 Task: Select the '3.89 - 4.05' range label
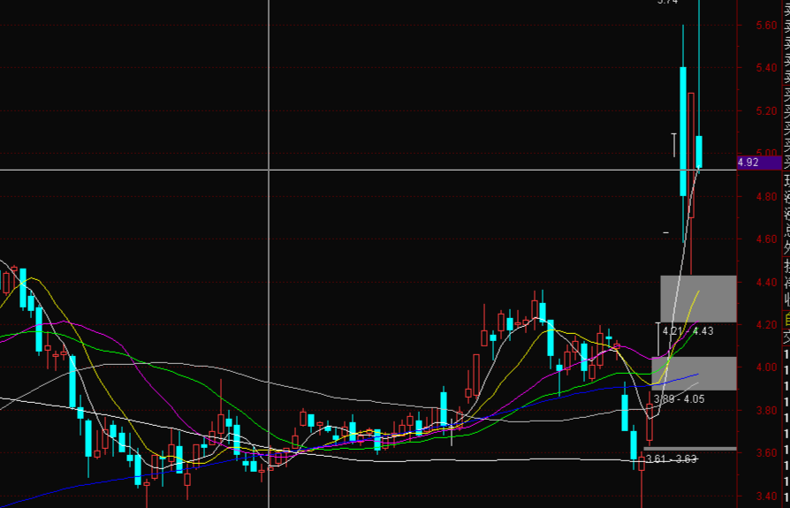click(679, 399)
